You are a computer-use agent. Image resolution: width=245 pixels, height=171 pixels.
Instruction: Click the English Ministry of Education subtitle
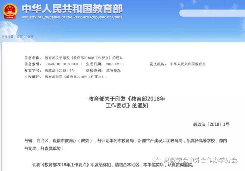click(72, 17)
